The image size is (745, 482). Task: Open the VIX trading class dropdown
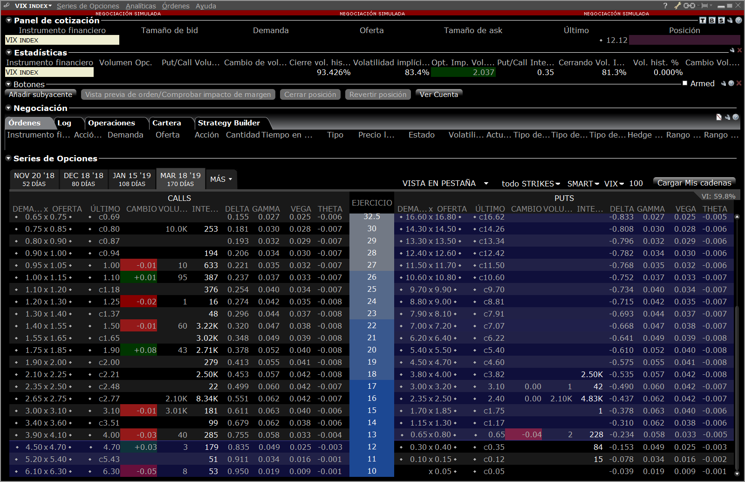tap(614, 183)
